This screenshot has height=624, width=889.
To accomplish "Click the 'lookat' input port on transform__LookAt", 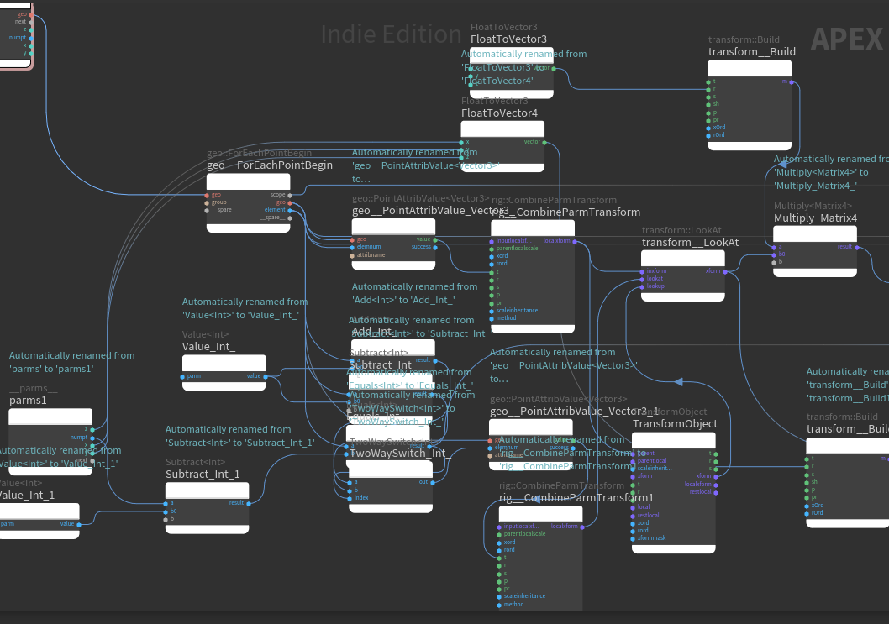I will tap(642, 279).
